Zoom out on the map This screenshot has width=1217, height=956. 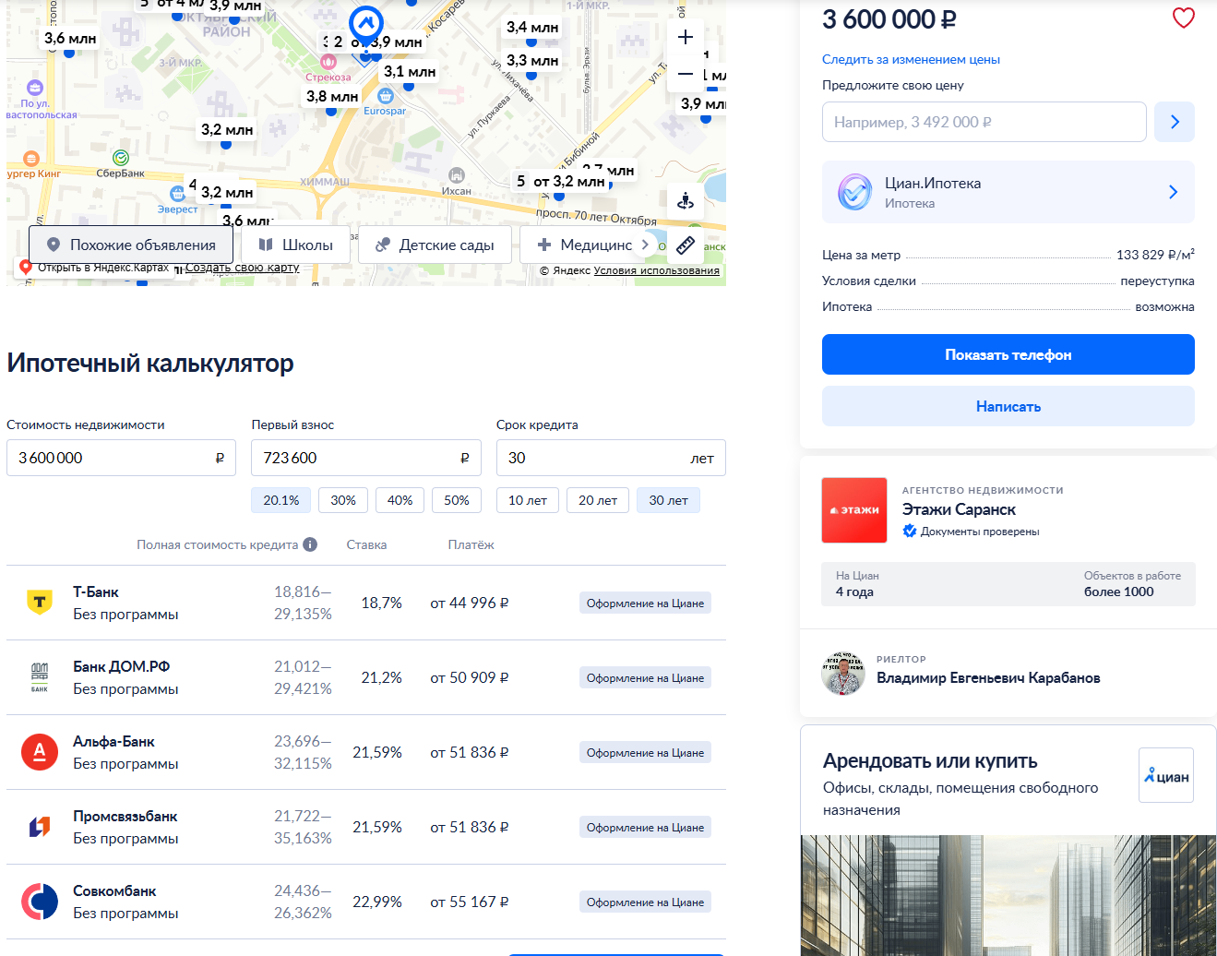click(686, 73)
